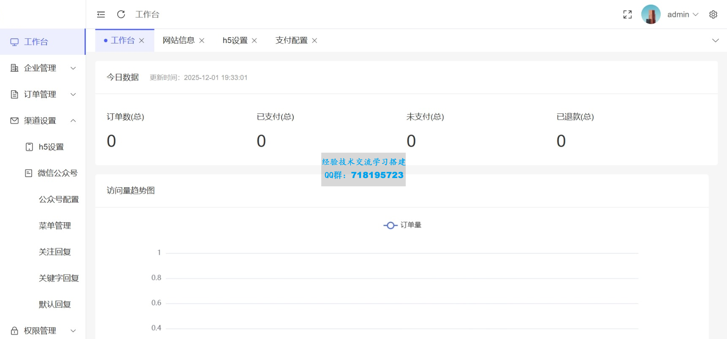Collapse the sidebar with the menu fold icon
727x339 pixels.
click(101, 14)
